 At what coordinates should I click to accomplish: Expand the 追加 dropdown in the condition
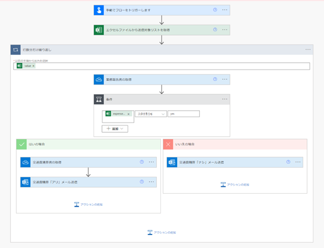click(115, 129)
